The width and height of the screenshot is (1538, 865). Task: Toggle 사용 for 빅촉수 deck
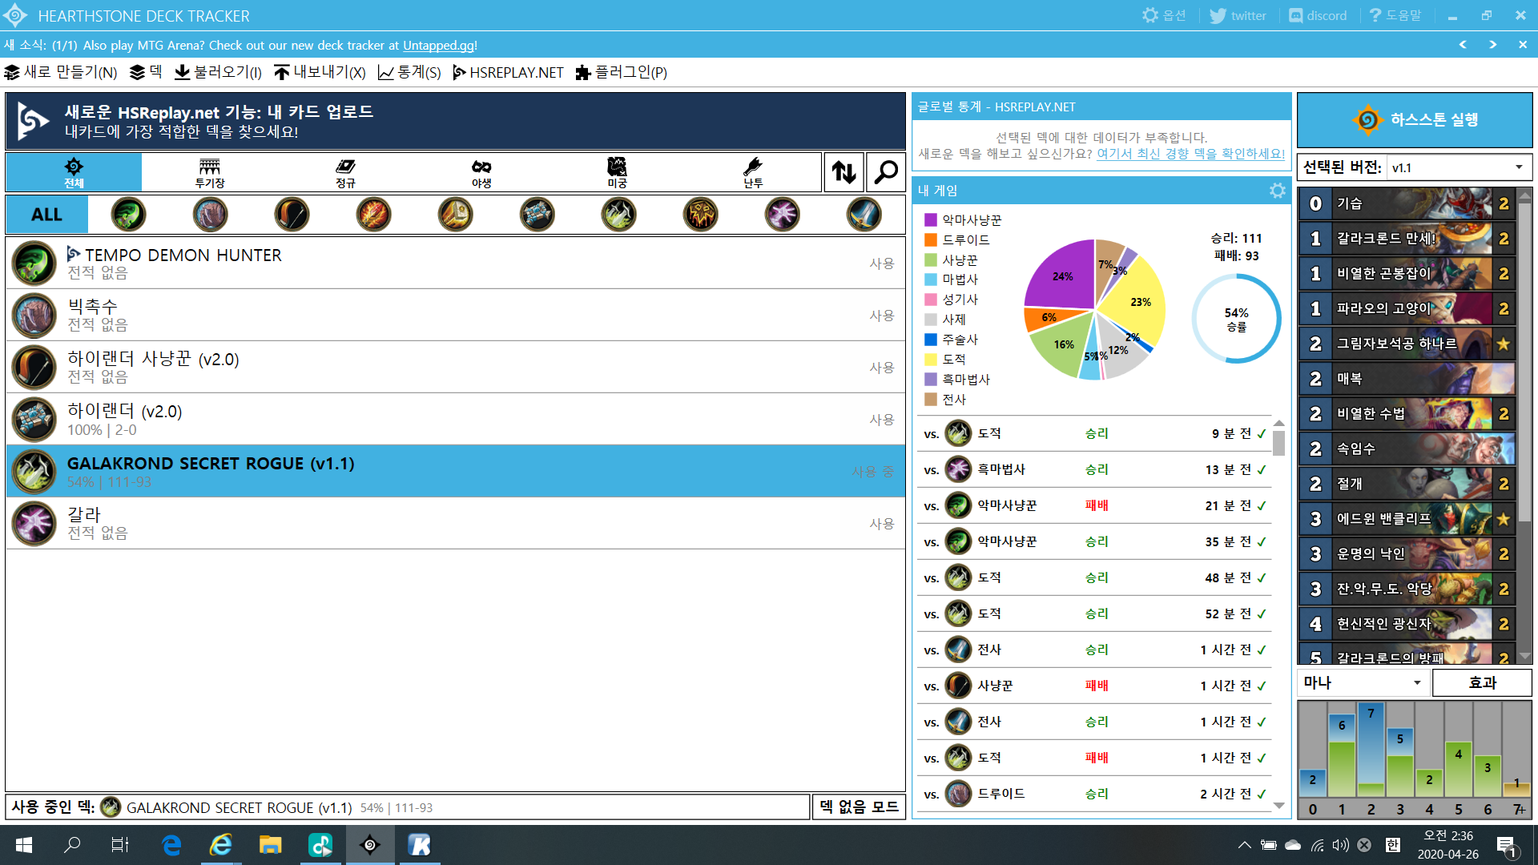881,316
